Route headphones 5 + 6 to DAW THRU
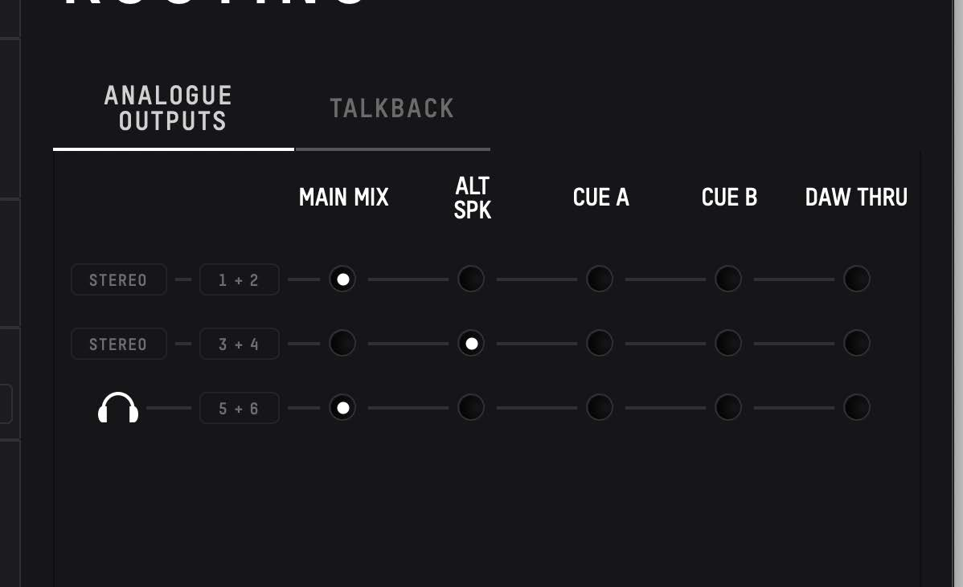 857,407
